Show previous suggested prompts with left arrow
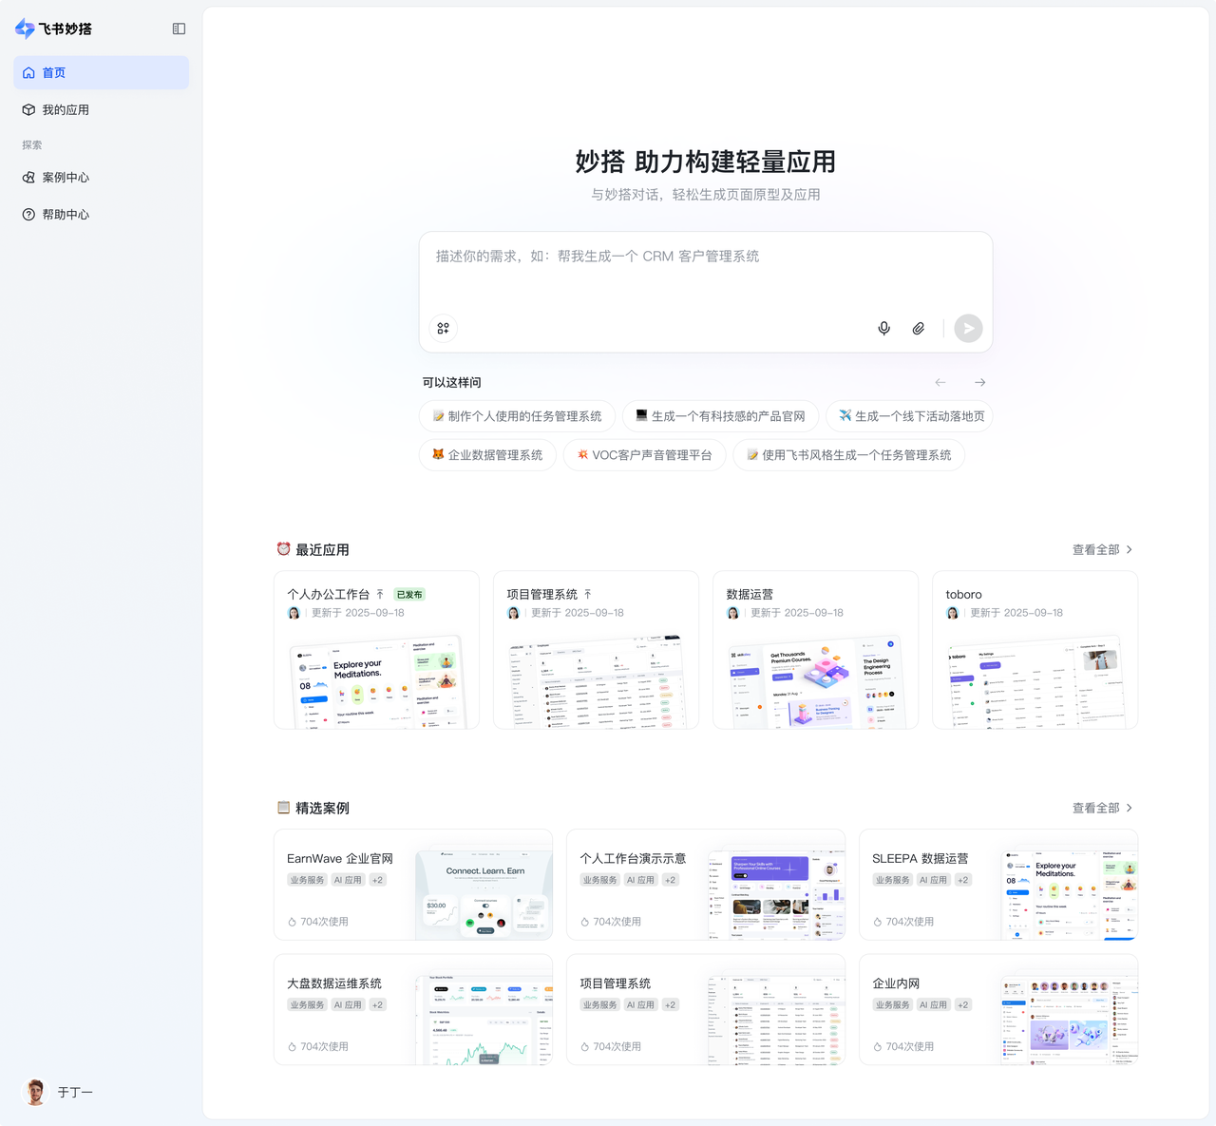The height and width of the screenshot is (1126, 1216). click(x=940, y=382)
